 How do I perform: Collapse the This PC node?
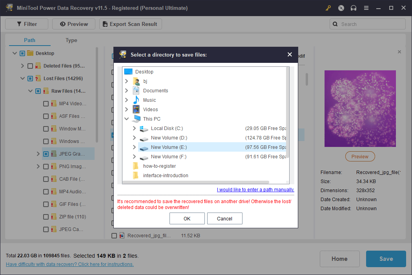(126, 119)
